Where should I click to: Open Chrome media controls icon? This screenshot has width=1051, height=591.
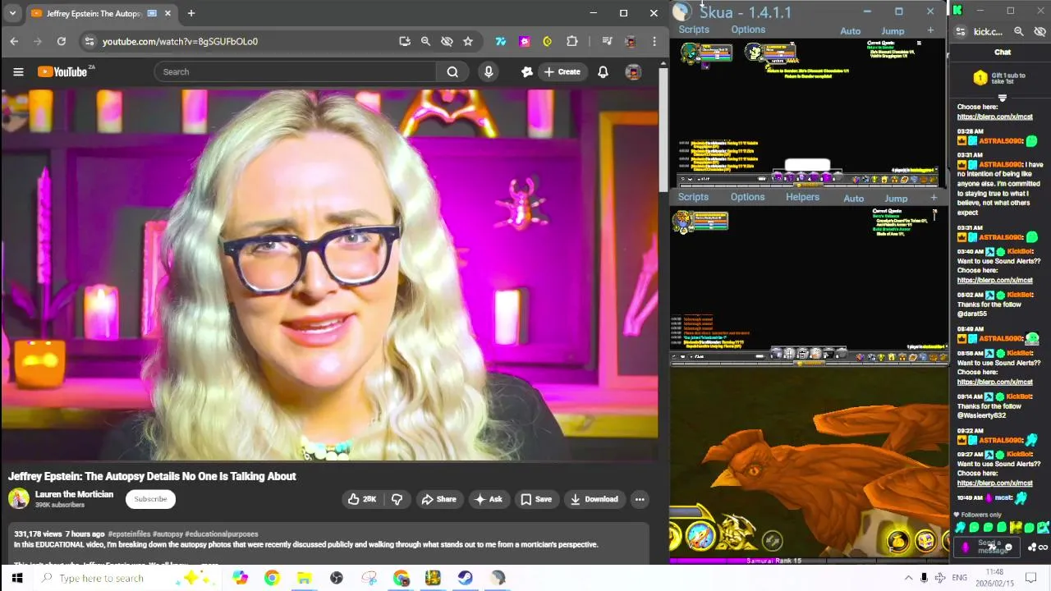coord(607,41)
